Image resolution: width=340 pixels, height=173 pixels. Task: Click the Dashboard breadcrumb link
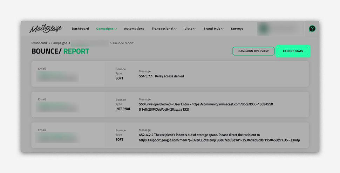tap(39, 43)
